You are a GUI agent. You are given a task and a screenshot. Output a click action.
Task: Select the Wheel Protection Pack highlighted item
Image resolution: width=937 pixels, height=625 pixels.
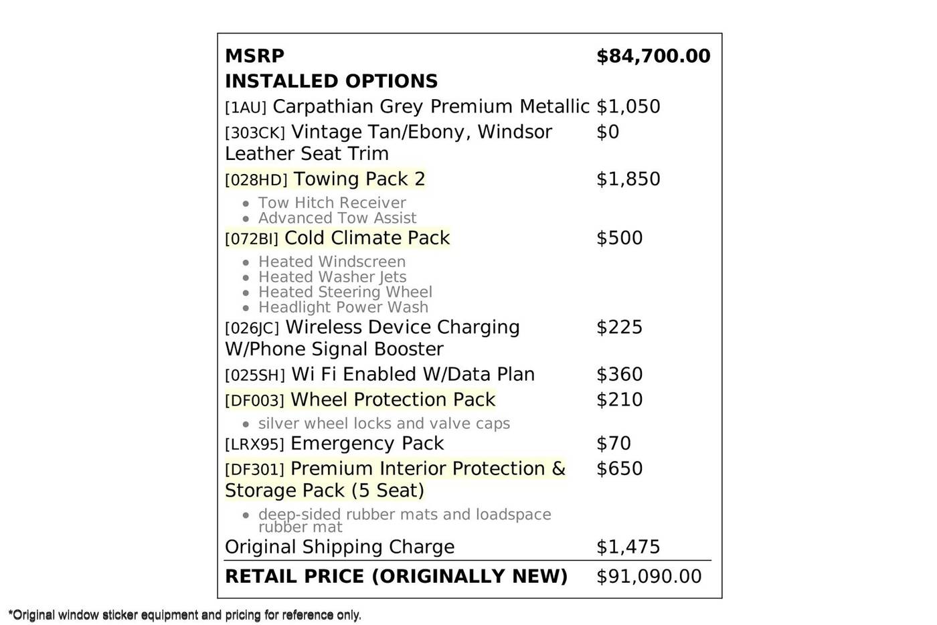360,399
